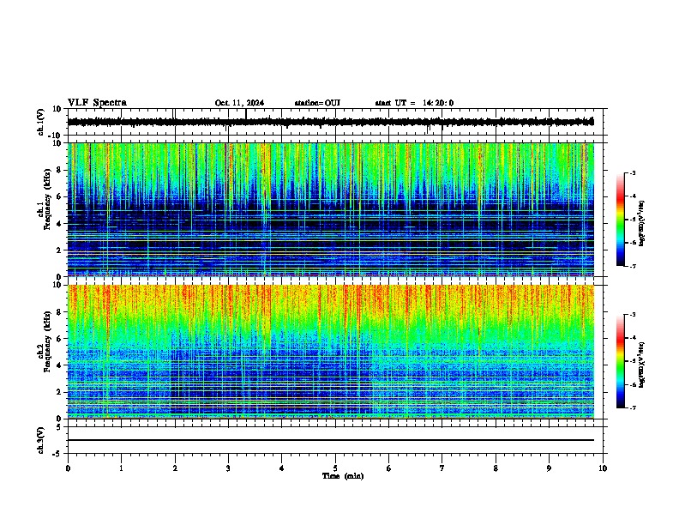Viewport: 679px width, 525px height.
Task: Click the flat ch.3 voltage line
Action: point(330,440)
